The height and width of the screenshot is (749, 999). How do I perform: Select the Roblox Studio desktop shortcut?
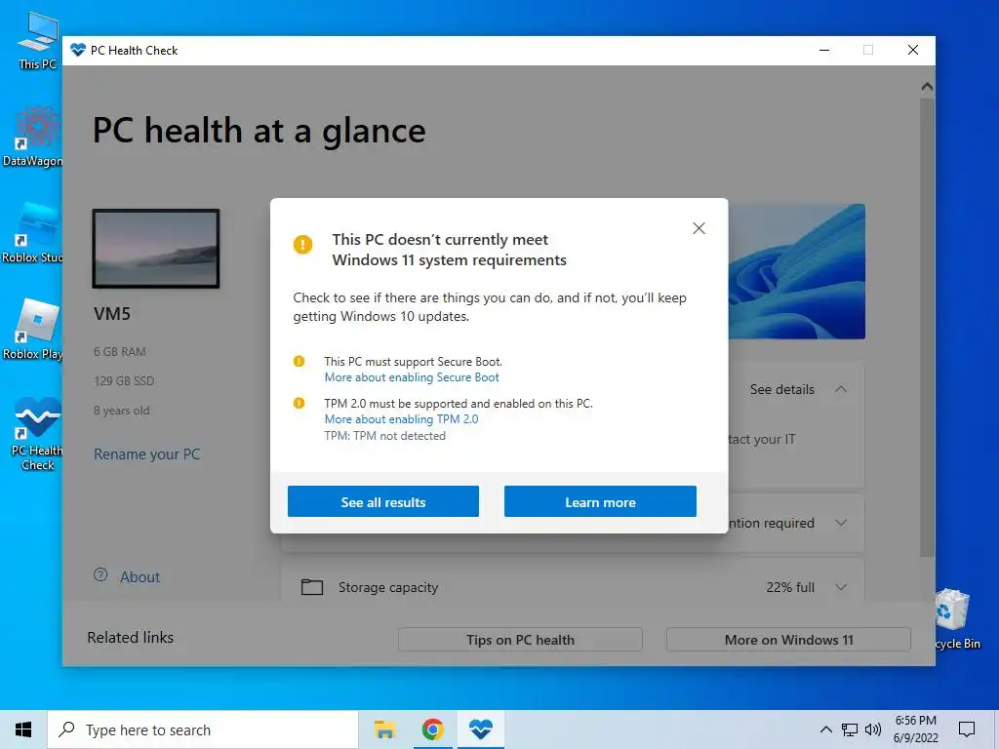coord(33,232)
